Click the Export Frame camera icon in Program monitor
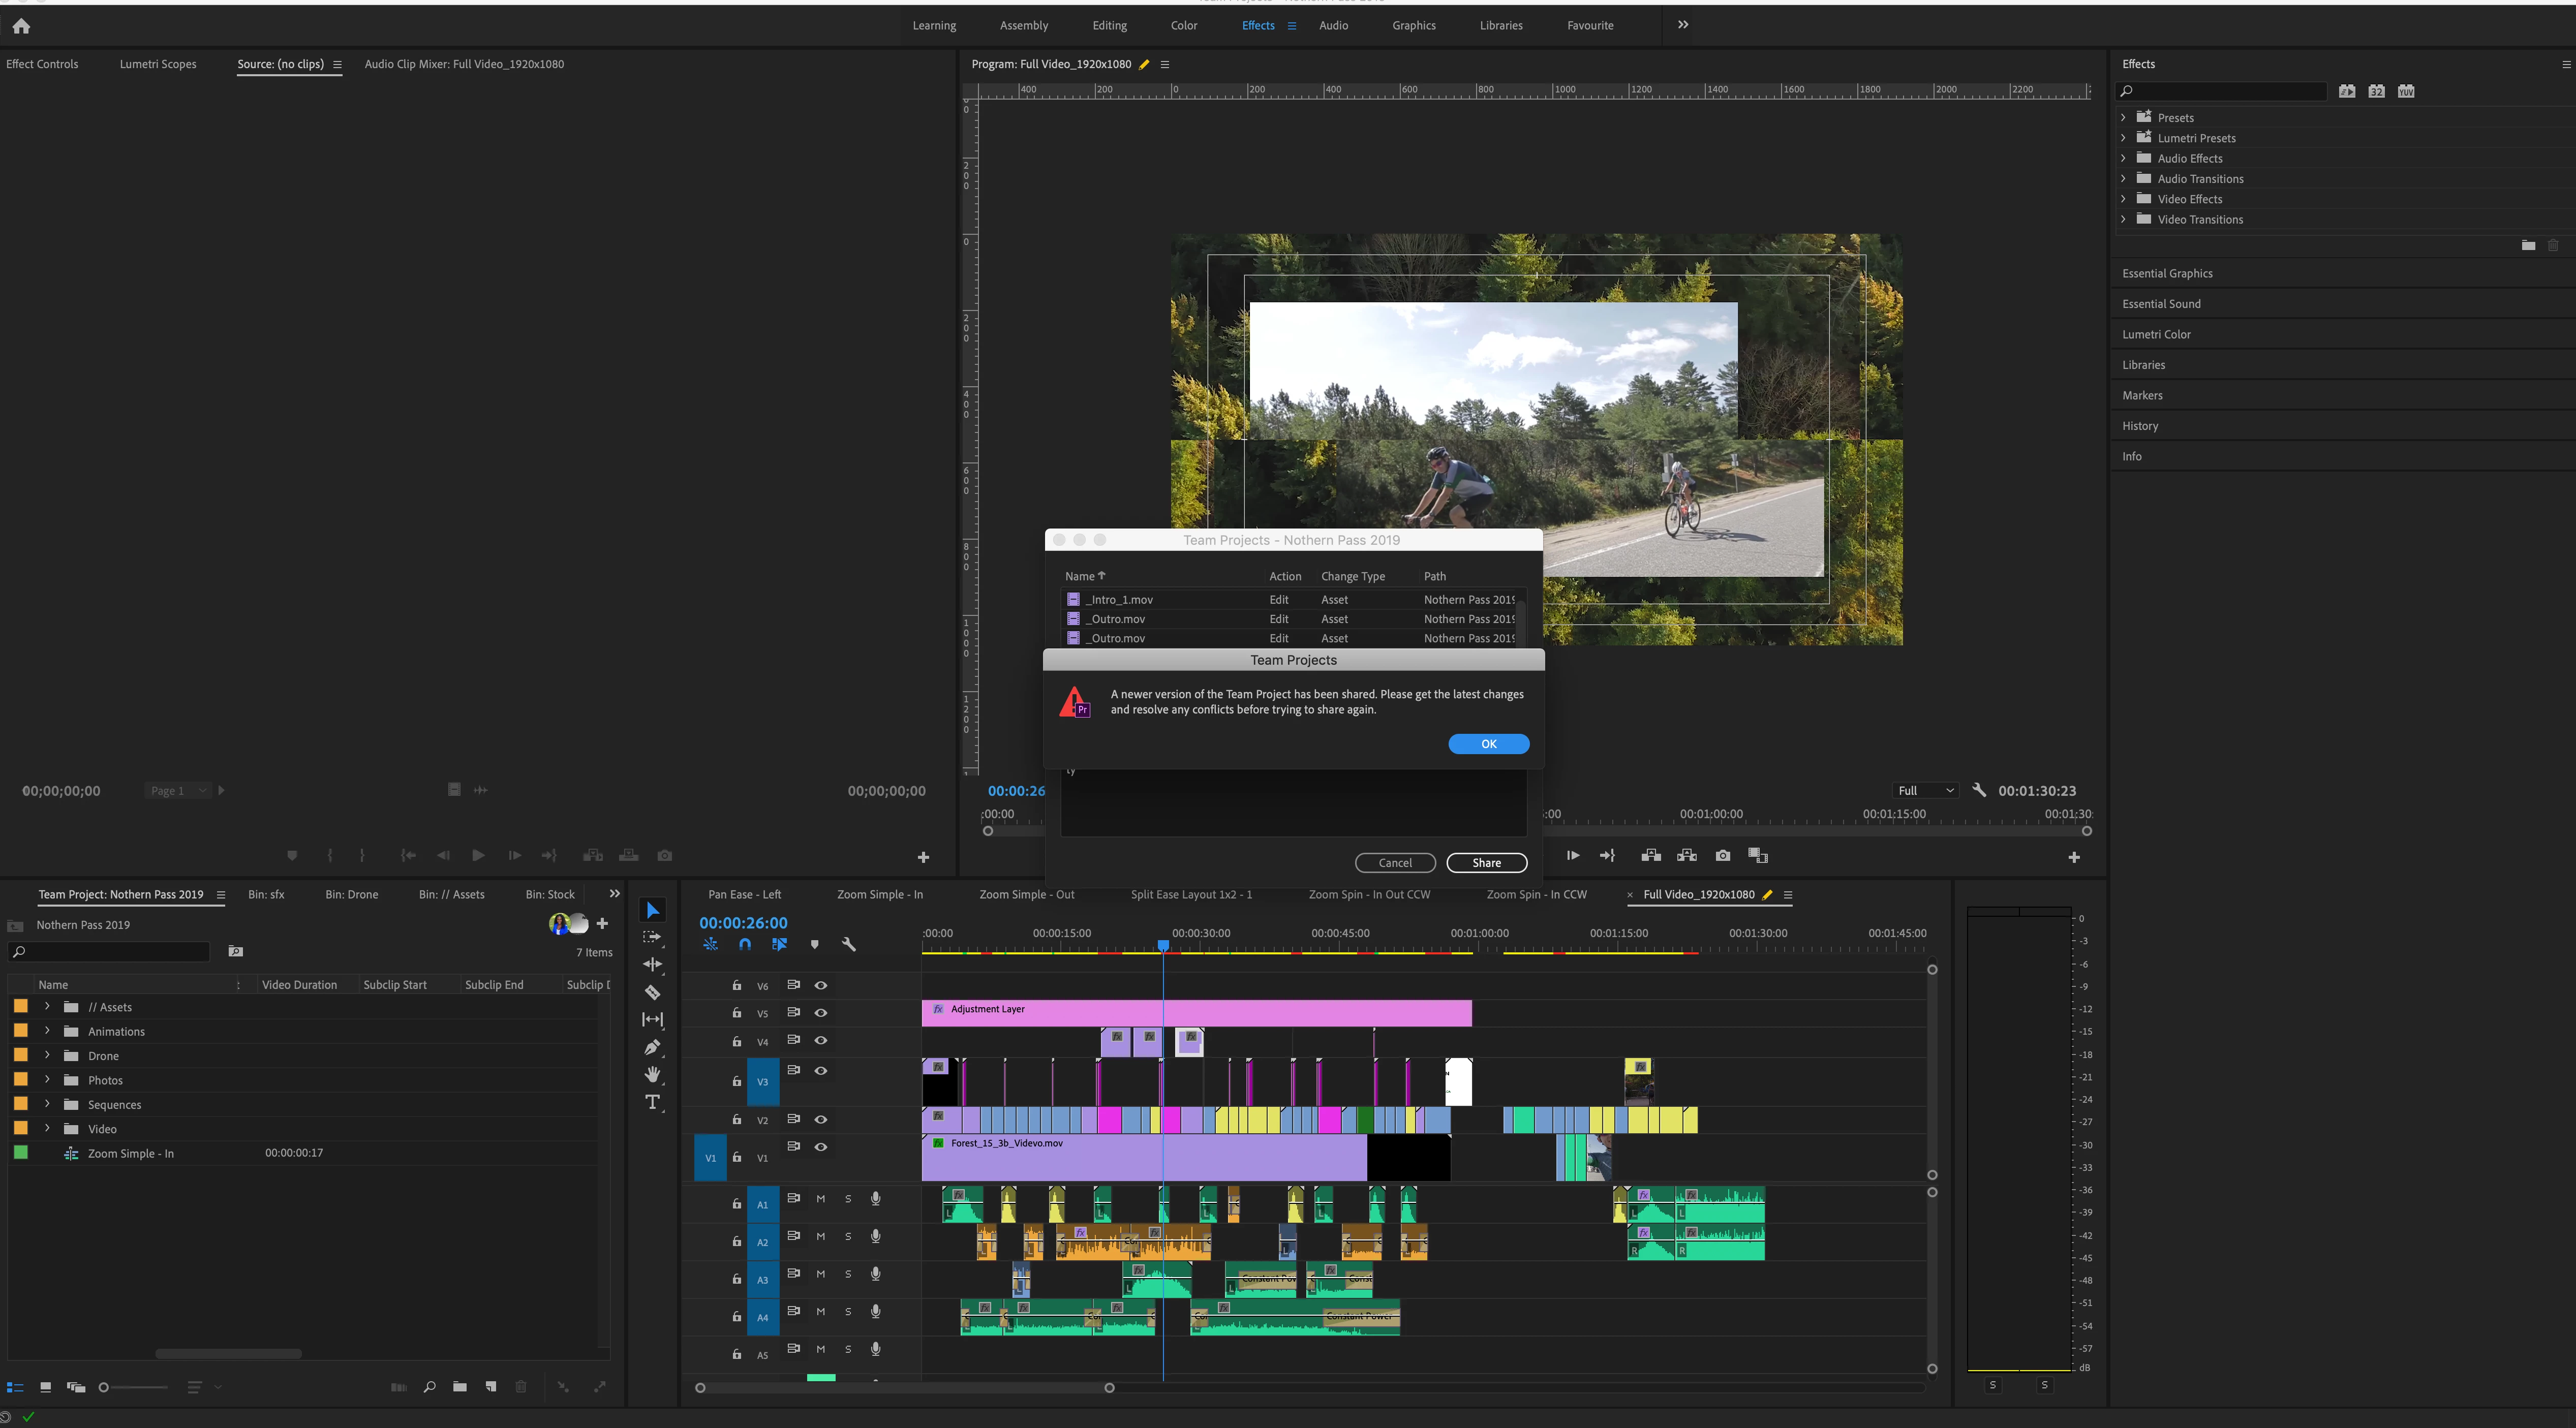 pos(1722,855)
